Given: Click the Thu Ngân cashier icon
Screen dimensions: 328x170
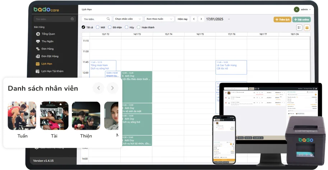Looking at the screenshot, I should (x=38, y=41).
